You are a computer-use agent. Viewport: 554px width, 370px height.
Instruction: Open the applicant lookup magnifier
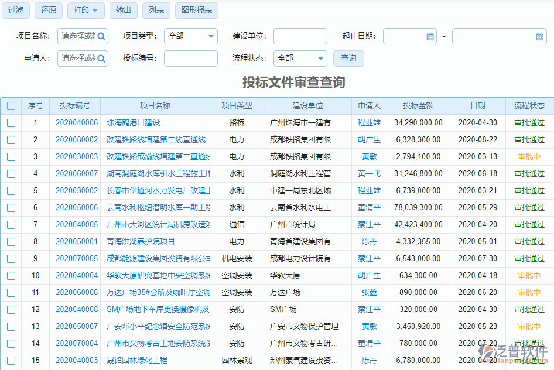pos(101,59)
